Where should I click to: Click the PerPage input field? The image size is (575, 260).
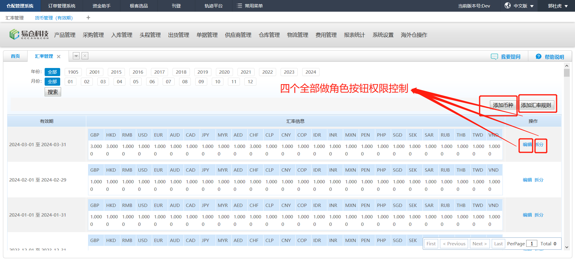[532, 244]
